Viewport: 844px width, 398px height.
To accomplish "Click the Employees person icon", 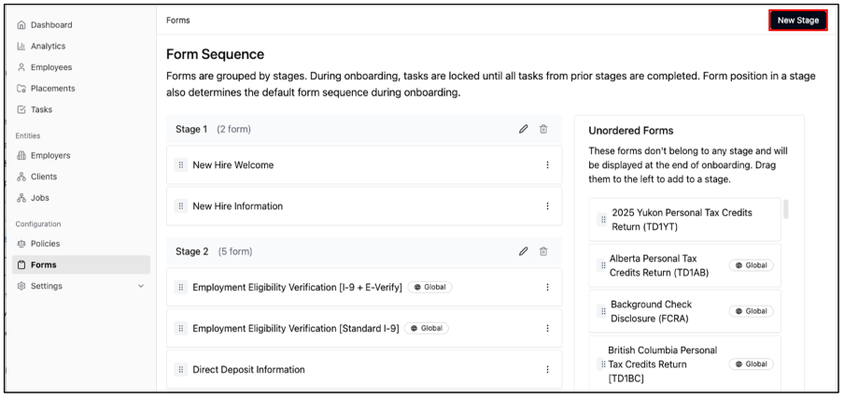I will pos(21,67).
